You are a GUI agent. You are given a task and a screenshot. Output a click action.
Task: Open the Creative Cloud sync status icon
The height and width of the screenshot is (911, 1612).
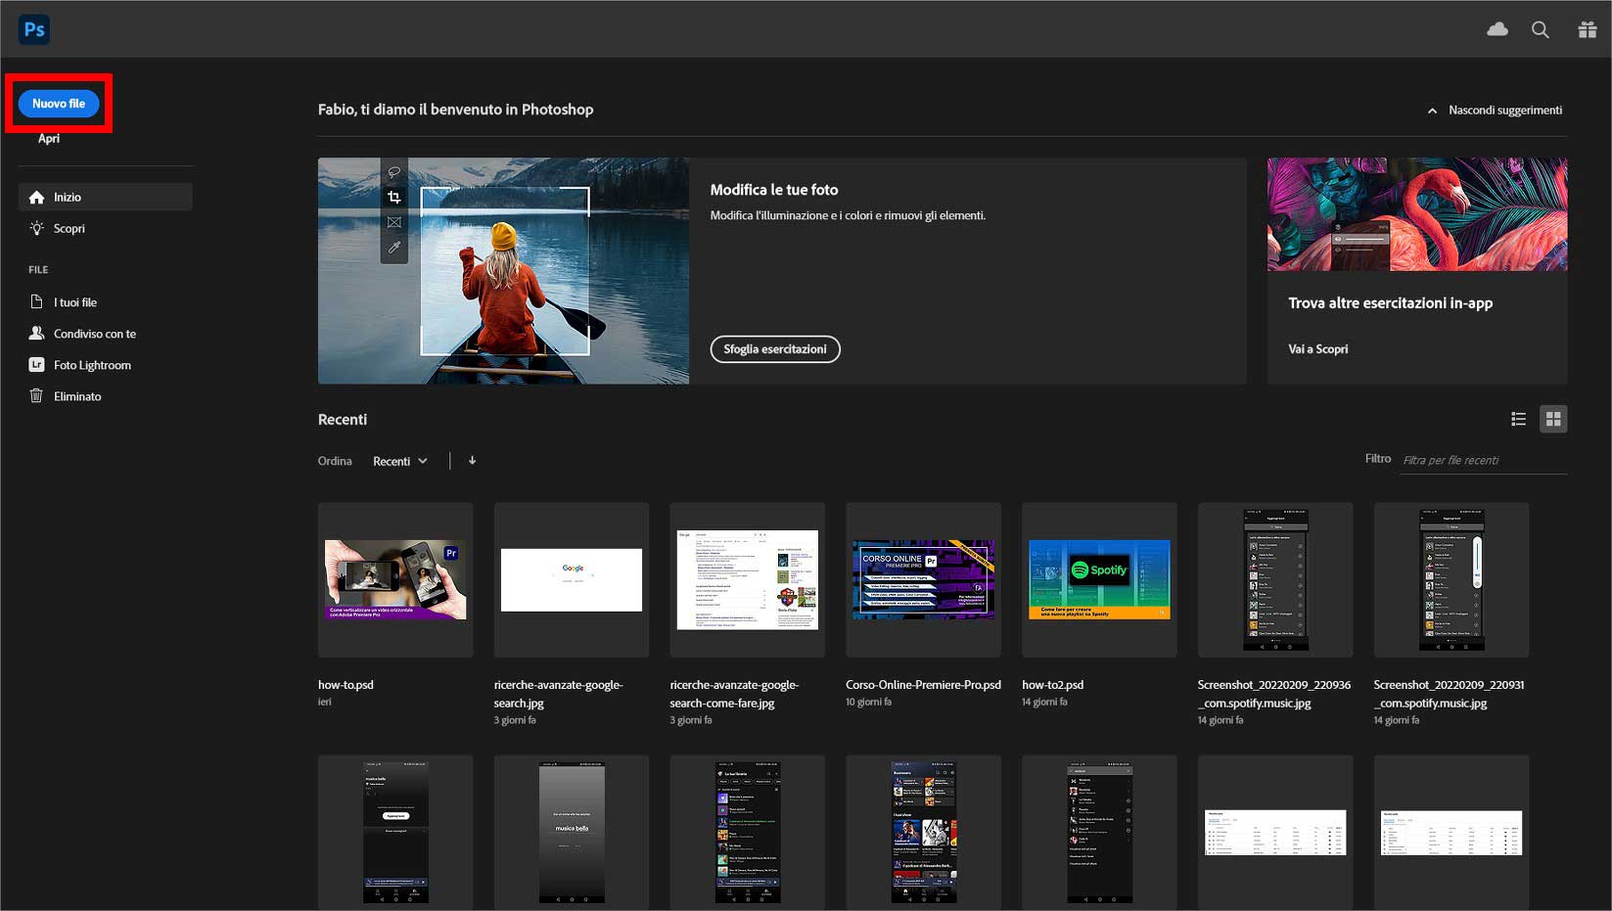(x=1497, y=29)
